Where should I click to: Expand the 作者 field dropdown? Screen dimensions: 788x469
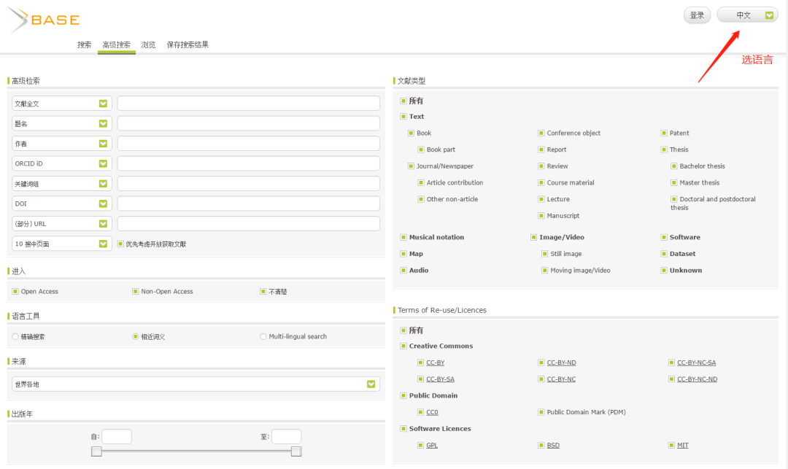click(61, 144)
